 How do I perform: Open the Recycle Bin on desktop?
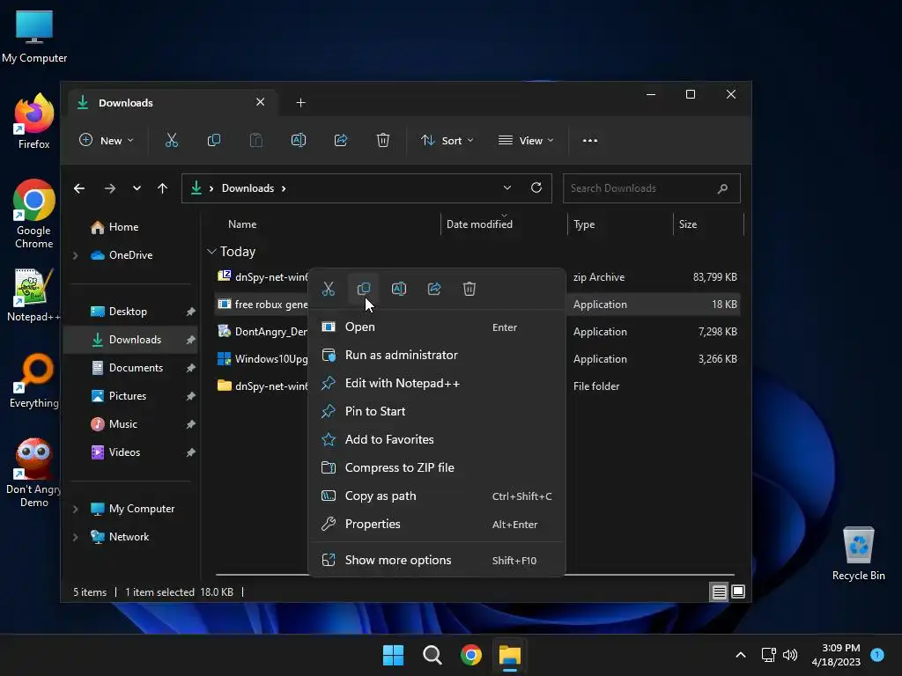(858, 554)
